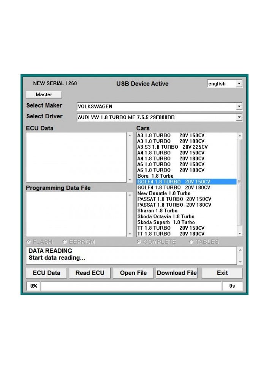Click the NEW SERIAL 1260 label
Screen dimensions: 269x369
point(55,83)
